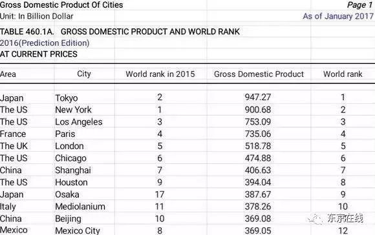Select the '2016(Prediction Edition)' text
The image size is (375, 235).
(45, 43)
